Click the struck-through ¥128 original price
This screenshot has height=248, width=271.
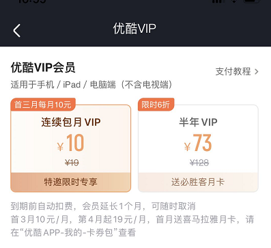(x=199, y=163)
